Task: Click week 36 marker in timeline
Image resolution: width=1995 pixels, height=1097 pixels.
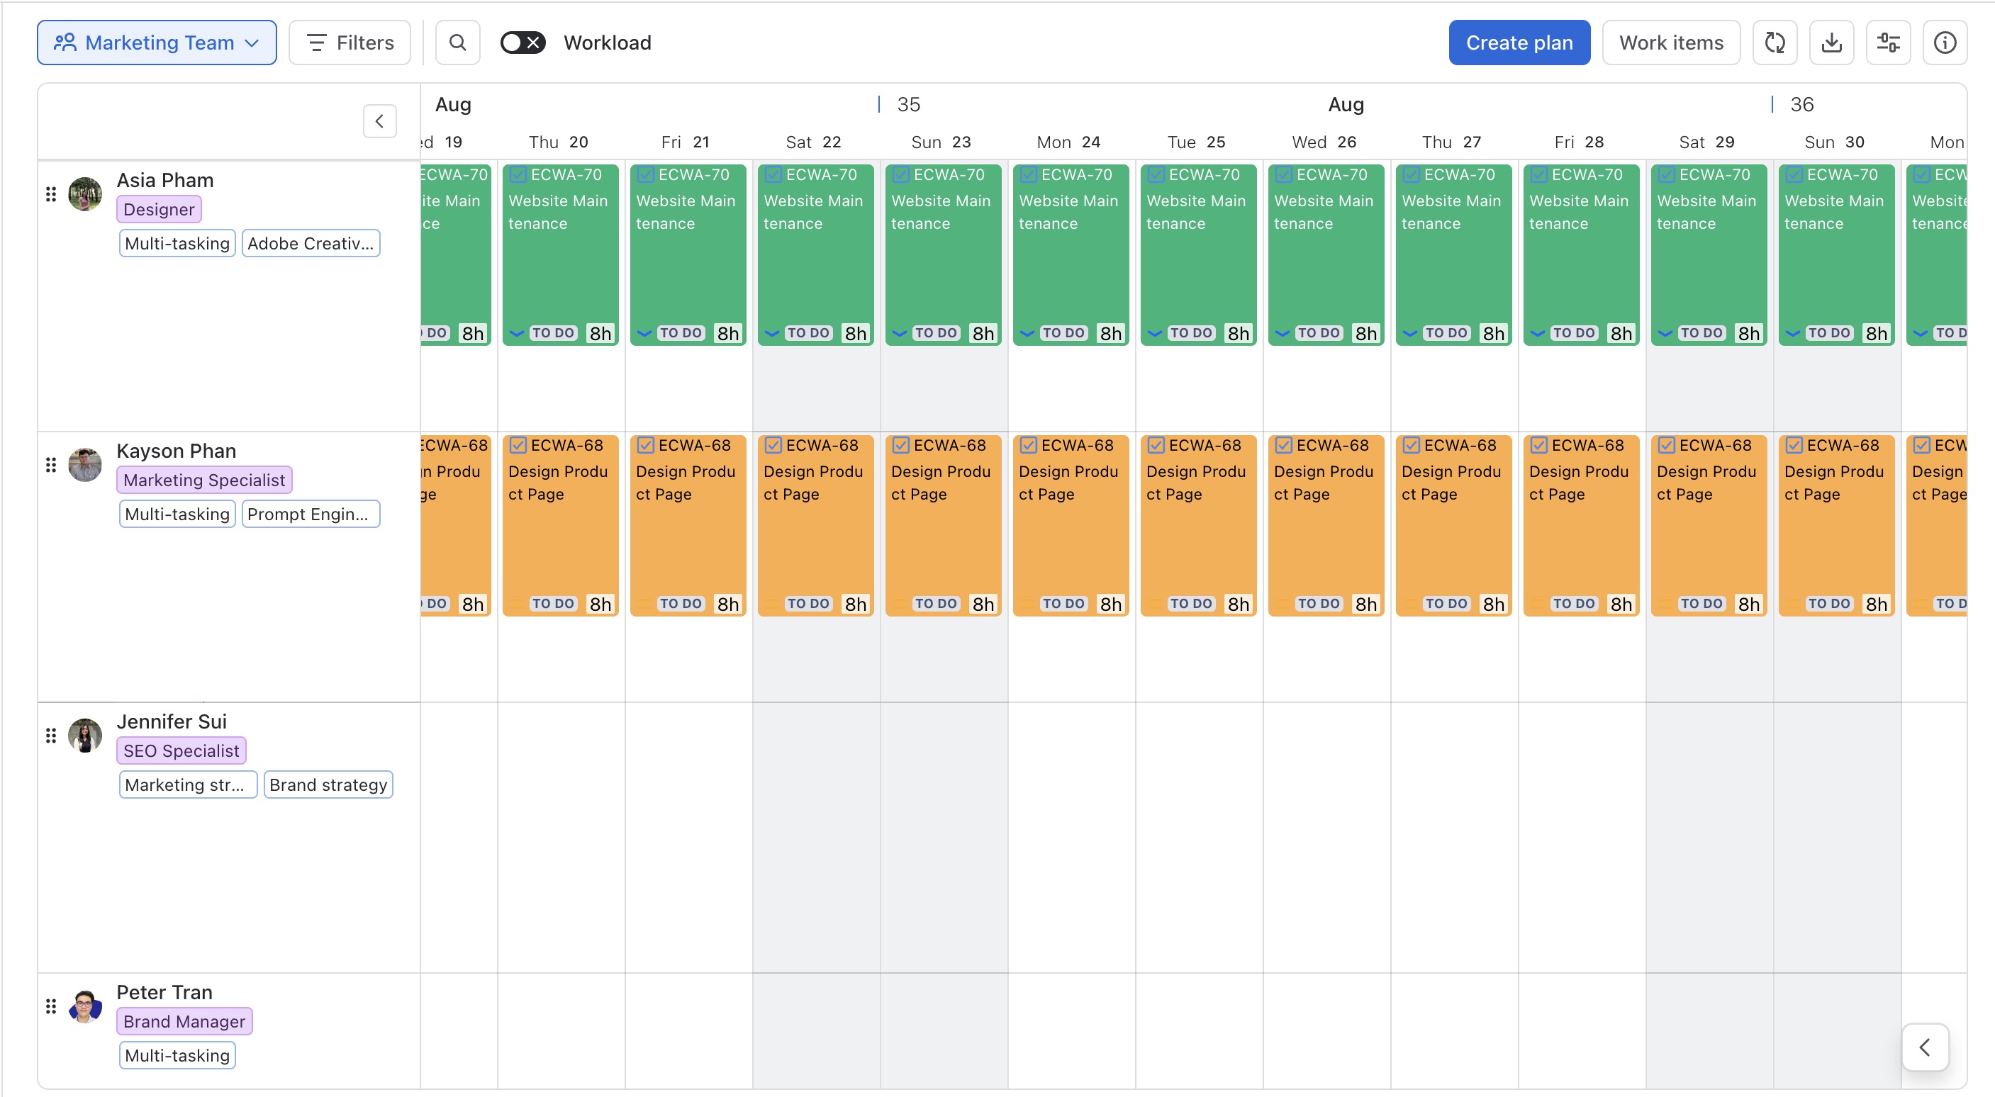Action: tap(1801, 104)
